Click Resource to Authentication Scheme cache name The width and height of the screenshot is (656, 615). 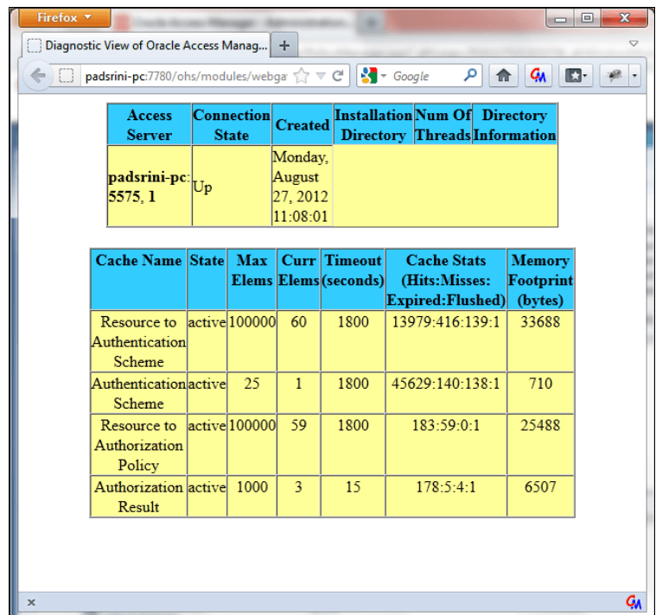tap(138, 341)
